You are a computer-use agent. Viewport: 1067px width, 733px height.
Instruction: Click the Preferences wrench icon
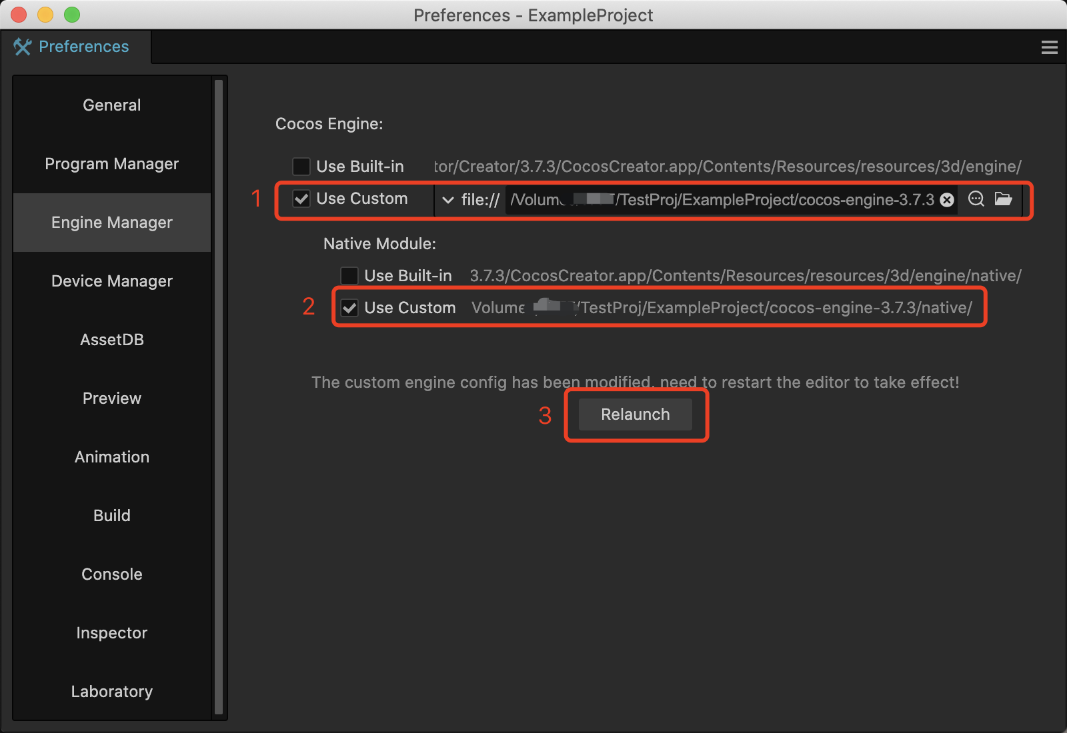[x=23, y=47]
